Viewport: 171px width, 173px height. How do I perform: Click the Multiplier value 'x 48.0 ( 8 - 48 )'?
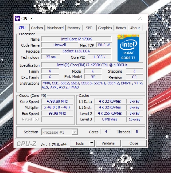pos(57,107)
